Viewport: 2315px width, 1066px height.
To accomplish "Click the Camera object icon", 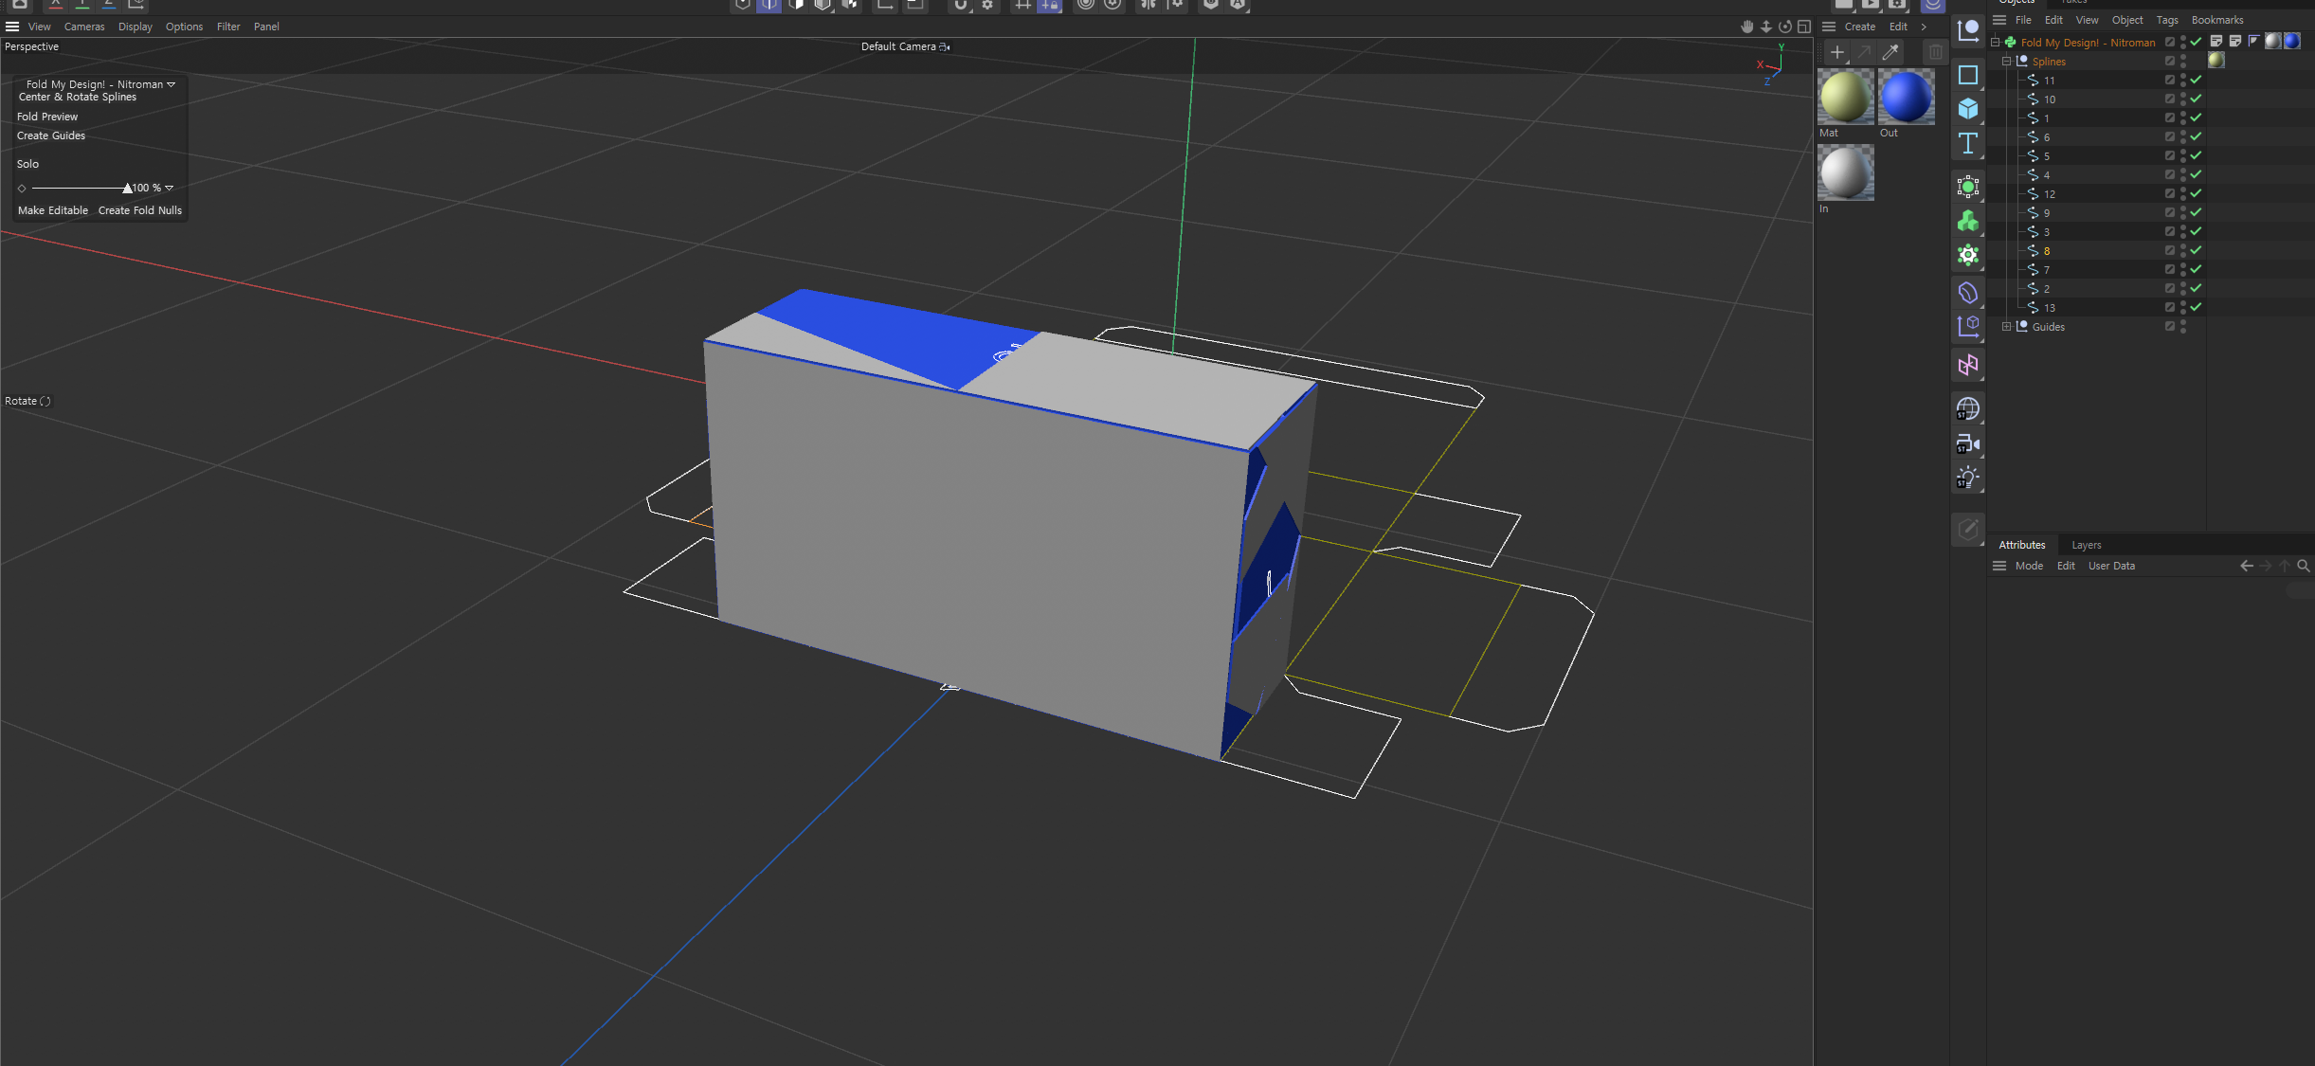I will tap(1968, 443).
